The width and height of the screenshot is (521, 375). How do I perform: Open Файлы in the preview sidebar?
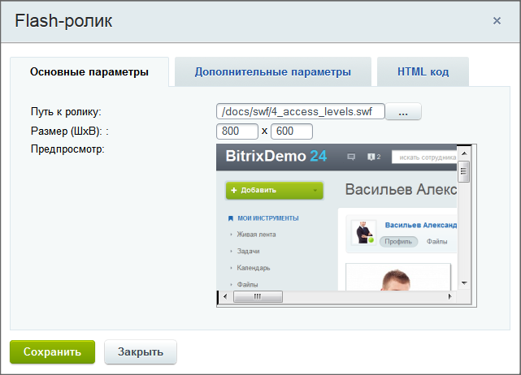[x=247, y=284]
